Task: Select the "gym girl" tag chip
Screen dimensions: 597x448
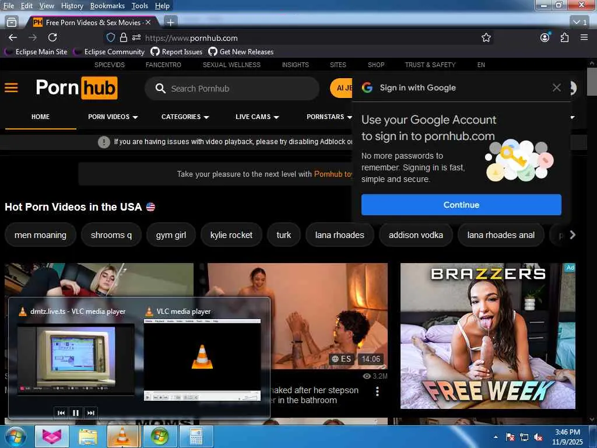Action: click(171, 235)
